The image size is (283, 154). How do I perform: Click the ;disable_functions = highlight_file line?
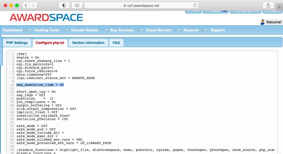[x=145, y=150]
